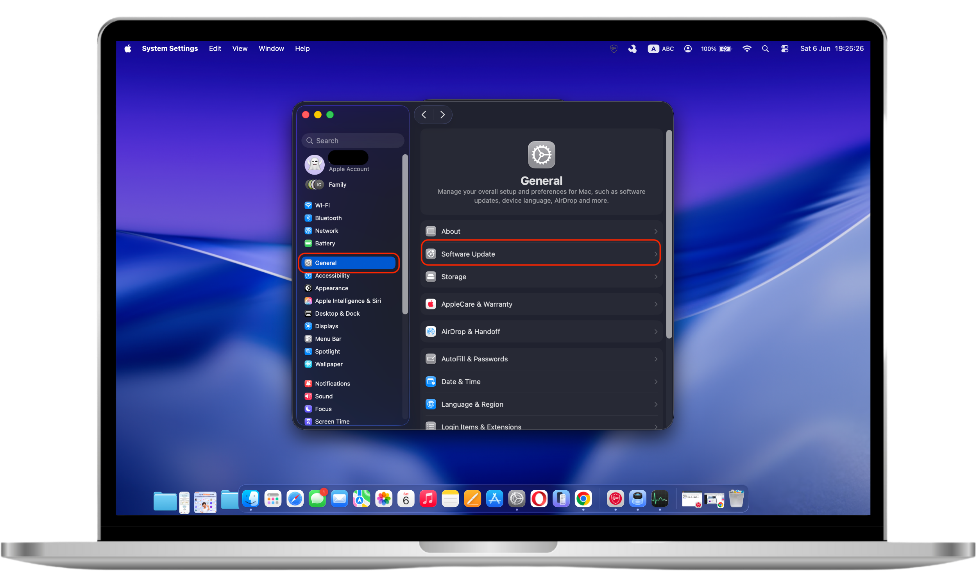Open AppleCare & Warranty row
Viewport: 977px width, 586px height.
click(541, 304)
